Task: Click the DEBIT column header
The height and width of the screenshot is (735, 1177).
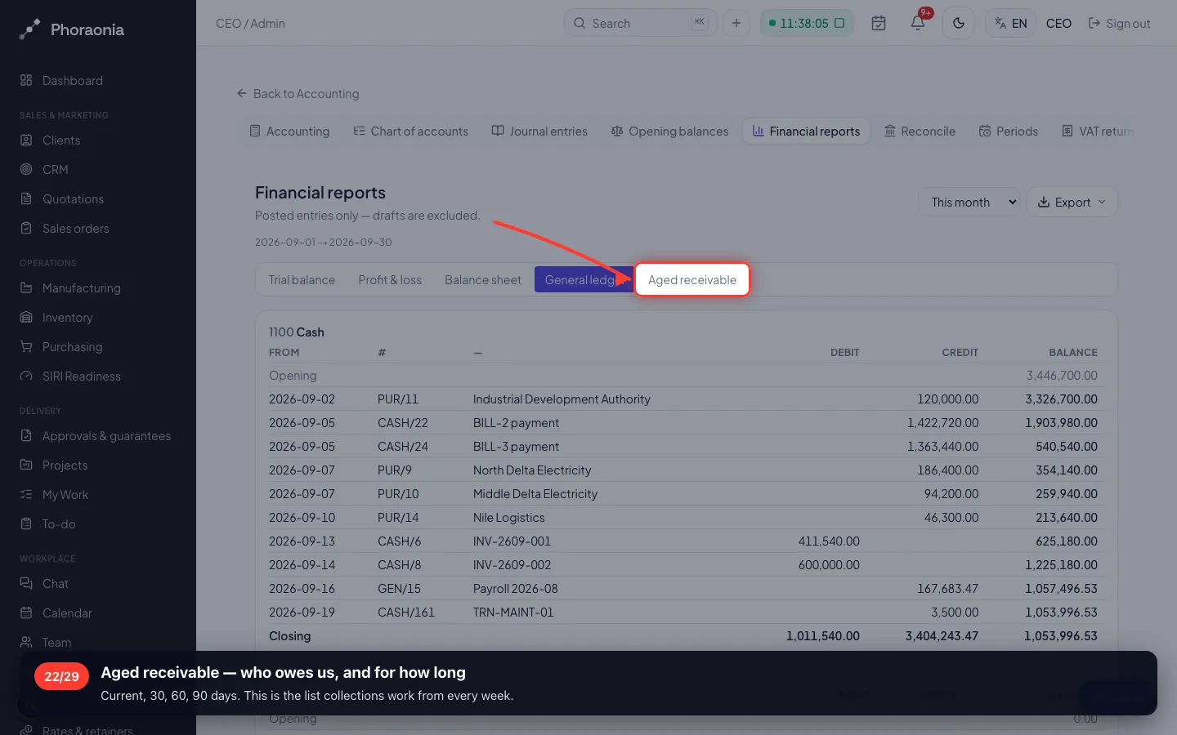Action: point(844,353)
